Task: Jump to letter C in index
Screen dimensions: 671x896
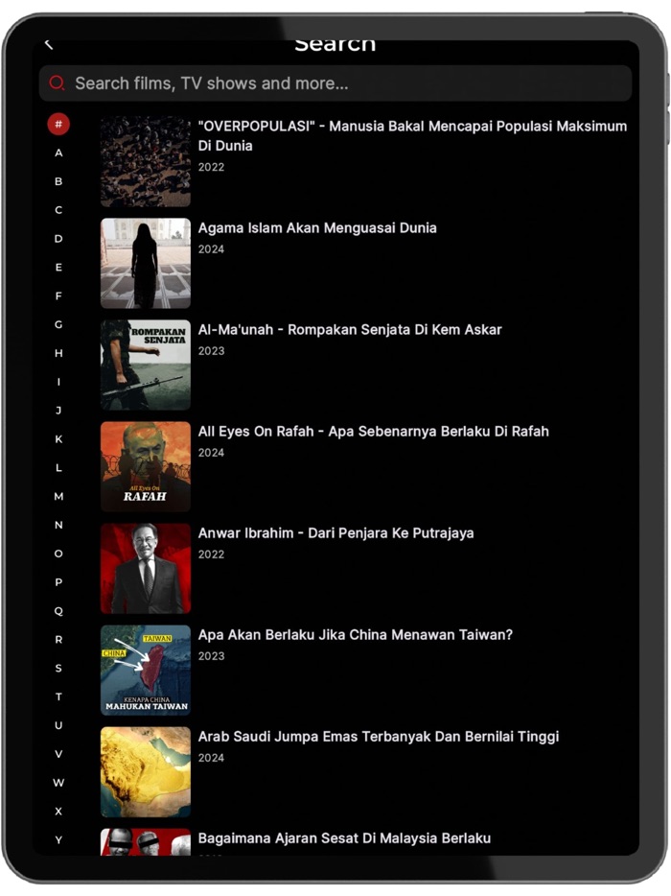Action: pos(58,210)
